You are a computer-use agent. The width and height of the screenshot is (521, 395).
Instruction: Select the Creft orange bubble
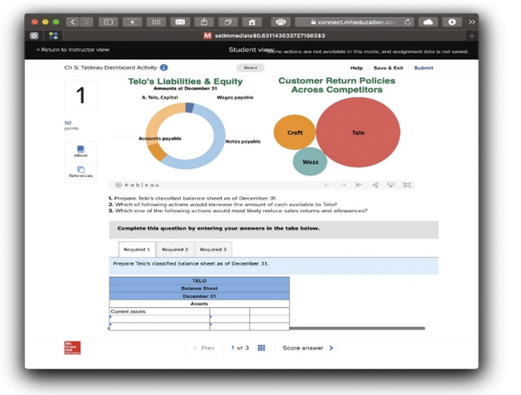(x=295, y=132)
